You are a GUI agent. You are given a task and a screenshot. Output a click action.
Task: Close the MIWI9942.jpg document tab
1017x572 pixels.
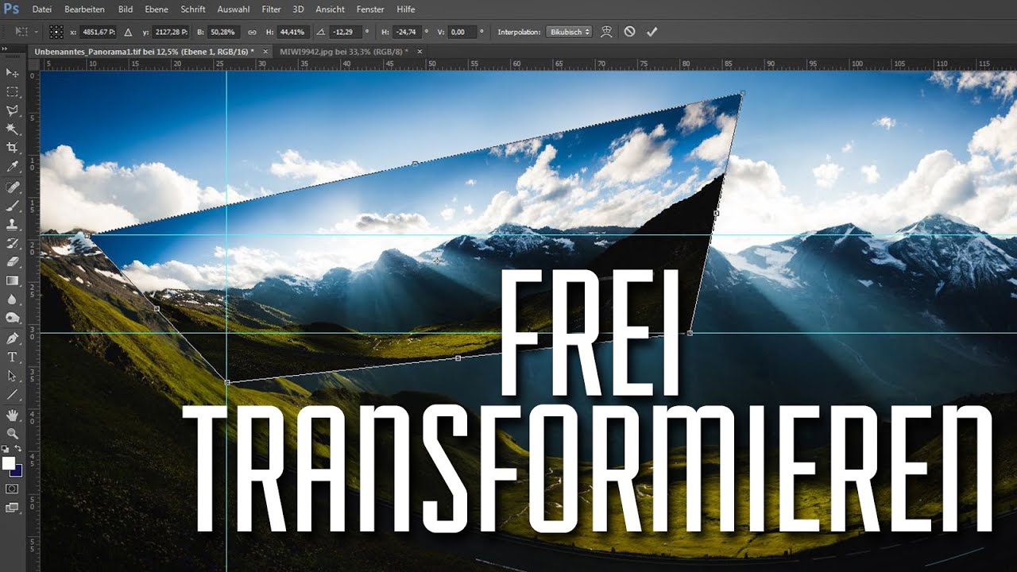(420, 51)
